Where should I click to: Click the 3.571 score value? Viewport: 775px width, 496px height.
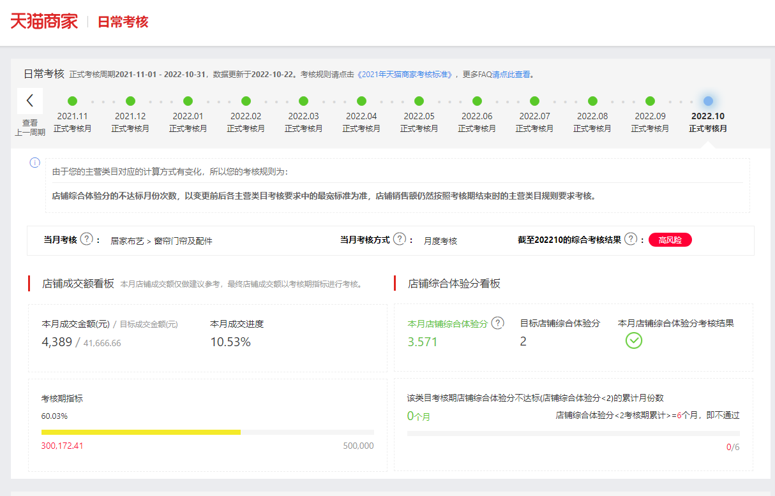pyautogui.click(x=423, y=342)
